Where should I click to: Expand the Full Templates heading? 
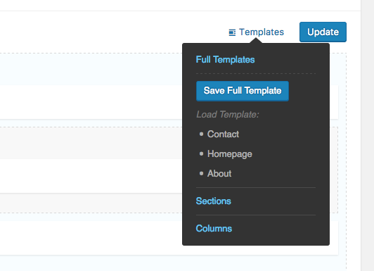click(x=225, y=59)
